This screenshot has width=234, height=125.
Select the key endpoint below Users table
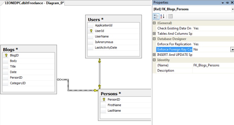point(100,60)
